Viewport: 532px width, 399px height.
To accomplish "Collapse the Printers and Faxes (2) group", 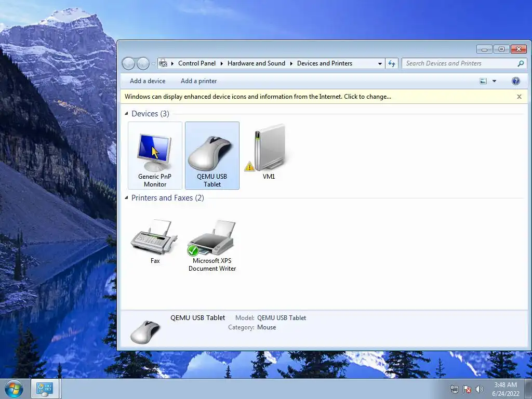I will tap(126, 198).
